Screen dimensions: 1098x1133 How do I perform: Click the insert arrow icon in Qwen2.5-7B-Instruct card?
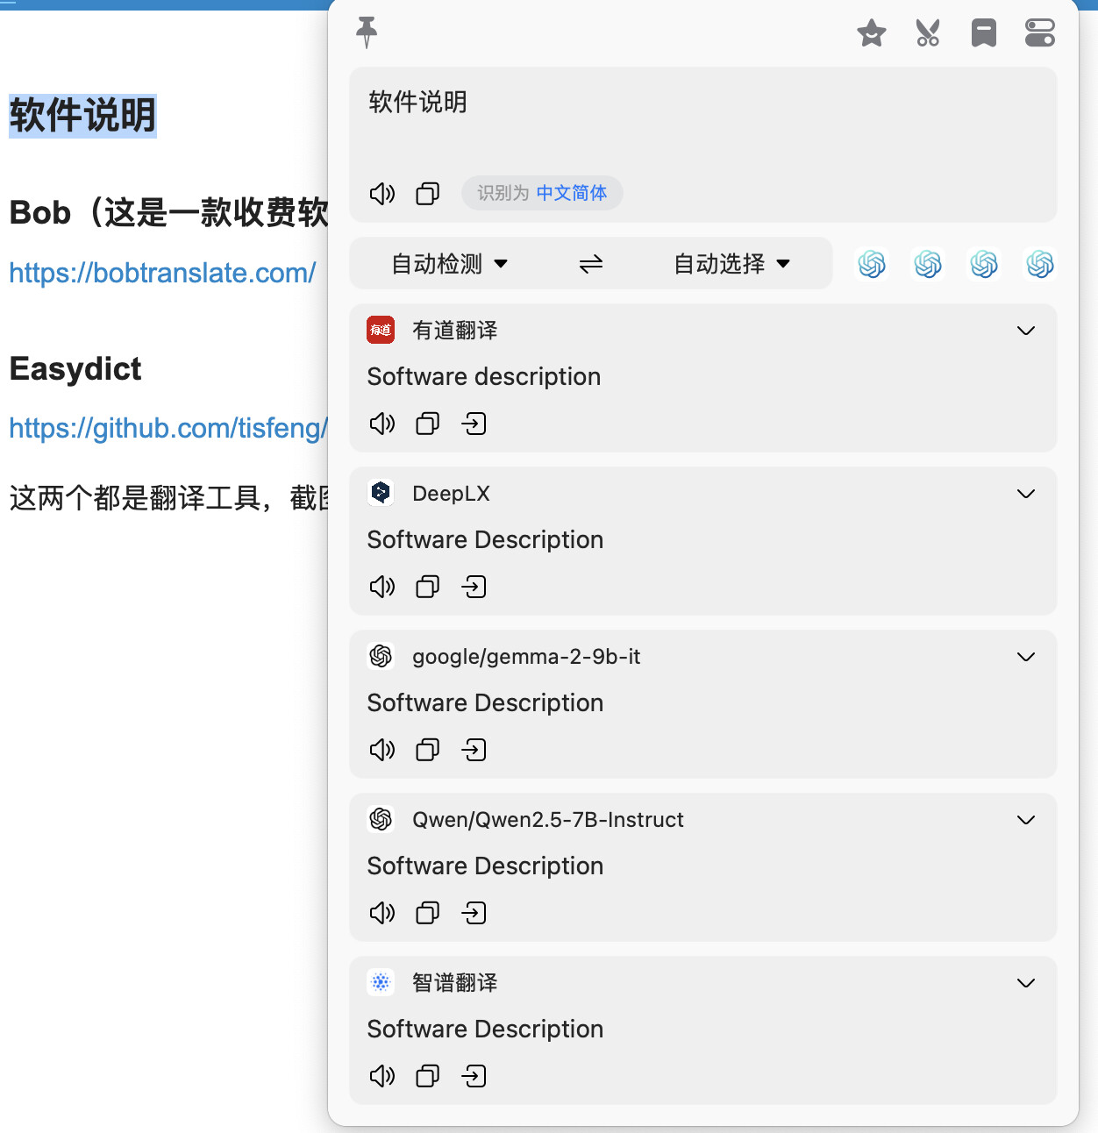click(474, 913)
